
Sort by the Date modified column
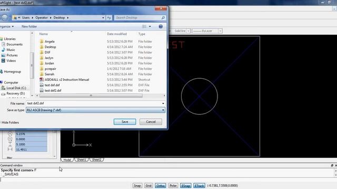pos(117,34)
